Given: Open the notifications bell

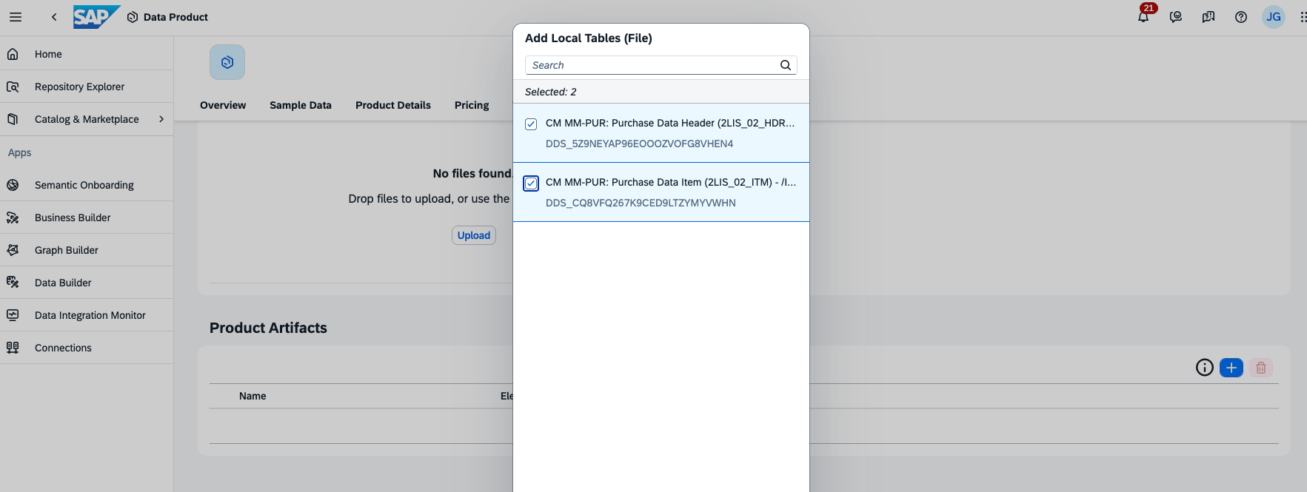Looking at the screenshot, I should [x=1143, y=17].
